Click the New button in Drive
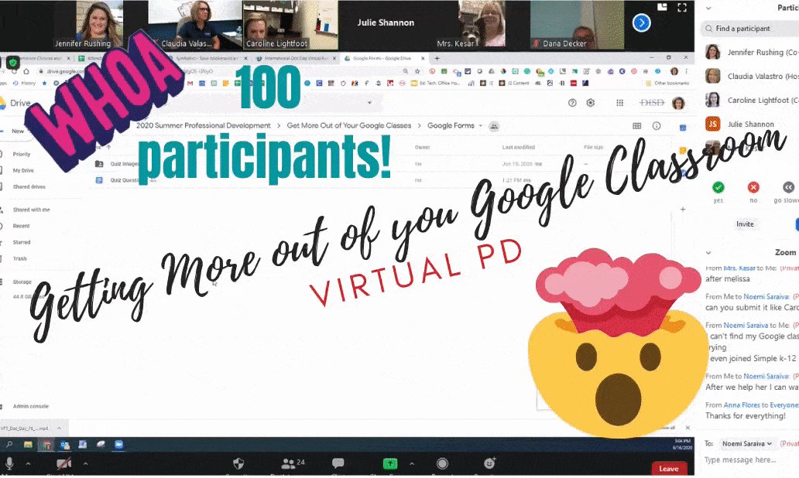The height and width of the screenshot is (478, 799). pos(17,131)
